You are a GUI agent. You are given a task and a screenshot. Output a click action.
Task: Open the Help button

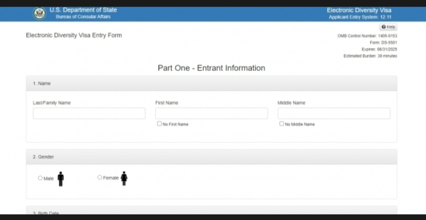pos(388,27)
